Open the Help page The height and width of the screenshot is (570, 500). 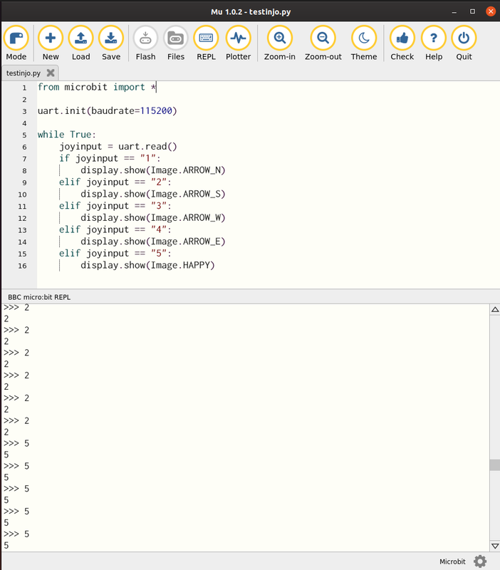[x=434, y=43]
